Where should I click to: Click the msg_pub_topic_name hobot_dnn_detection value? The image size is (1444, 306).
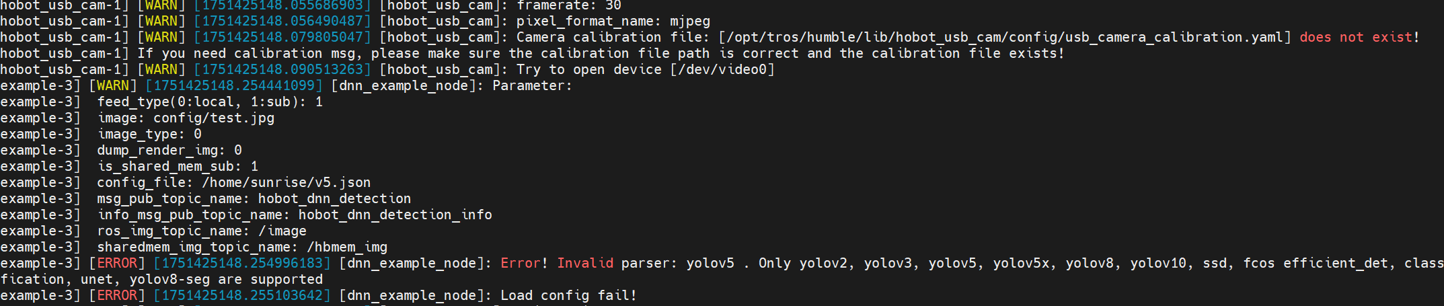click(334, 199)
